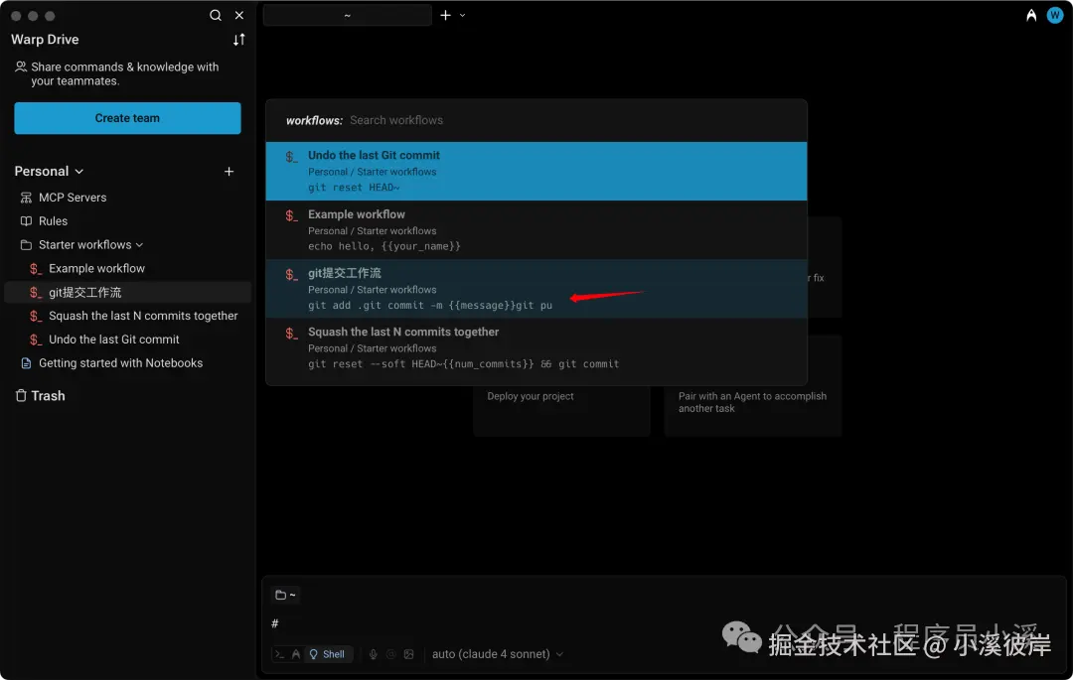The width and height of the screenshot is (1073, 680).
Task: Open new tab options dropdown arrow
Action: pos(463,15)
